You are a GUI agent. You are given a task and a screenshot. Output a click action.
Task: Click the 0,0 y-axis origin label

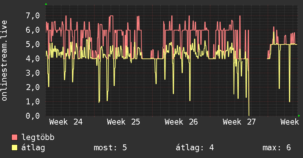pyautogui.click(x=33, y=116)
